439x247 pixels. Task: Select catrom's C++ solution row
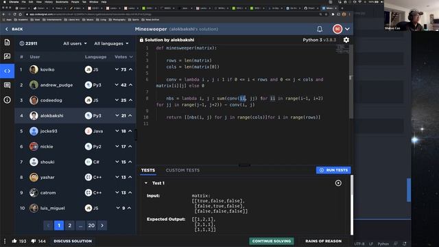tap(75, 193)
